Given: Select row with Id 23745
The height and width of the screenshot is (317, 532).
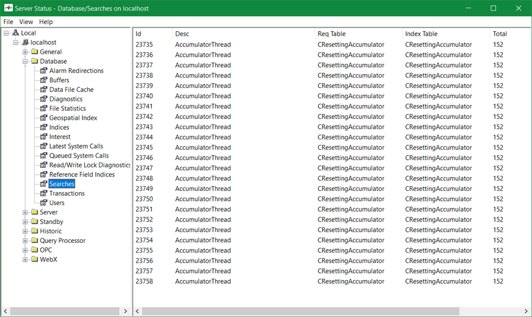Looking at the screenshot, I should tap(144, 148).
